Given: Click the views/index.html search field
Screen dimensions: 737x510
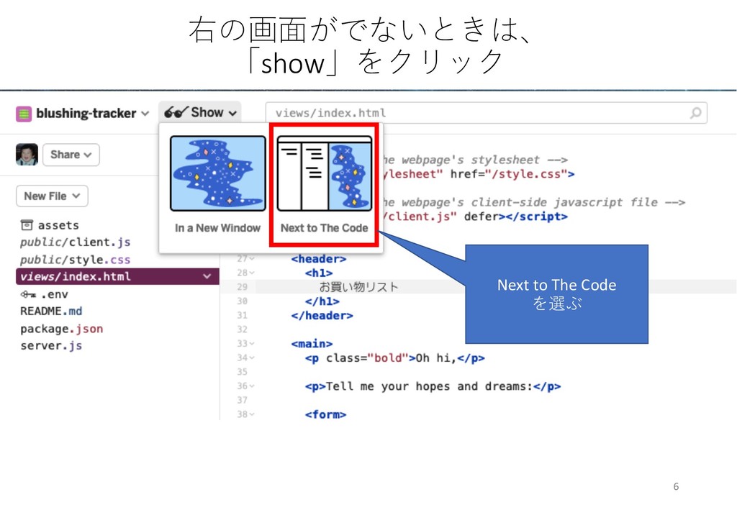Looking at the screenshot, I should coord(486,113).
